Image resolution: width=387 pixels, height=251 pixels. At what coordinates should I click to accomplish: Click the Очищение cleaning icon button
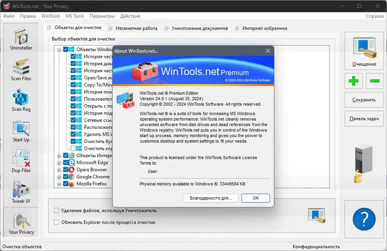364,51
